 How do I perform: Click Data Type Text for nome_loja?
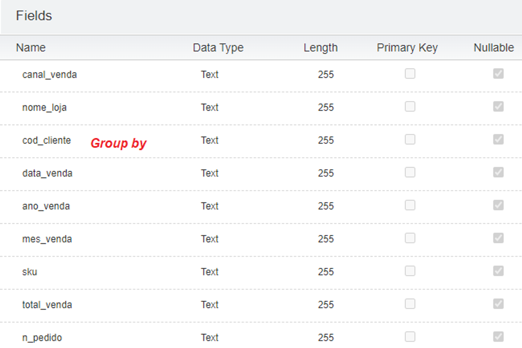209,107
